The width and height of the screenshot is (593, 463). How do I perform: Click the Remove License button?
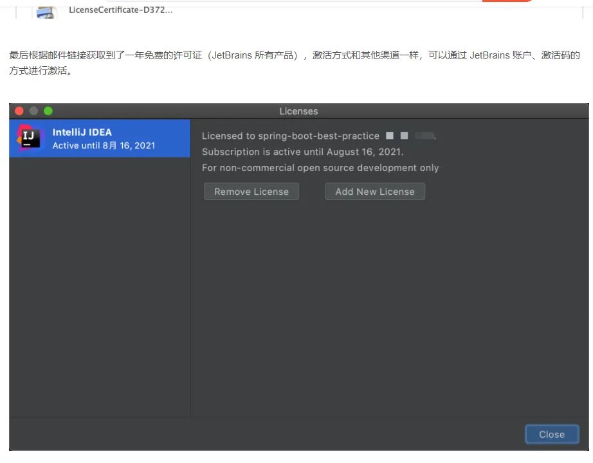tap(251, 192)
